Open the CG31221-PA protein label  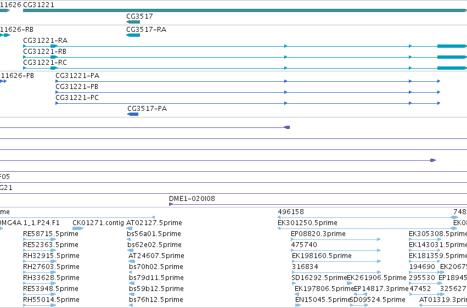tap(77, 76)
